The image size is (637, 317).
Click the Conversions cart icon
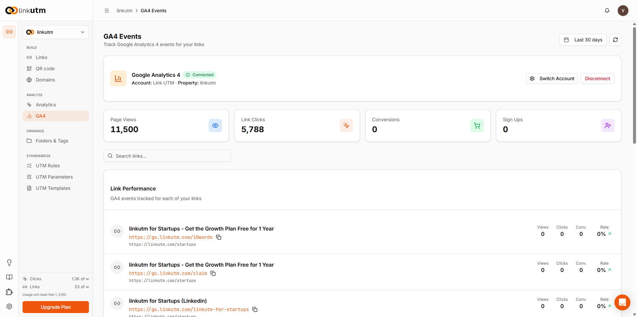[477, 126]
